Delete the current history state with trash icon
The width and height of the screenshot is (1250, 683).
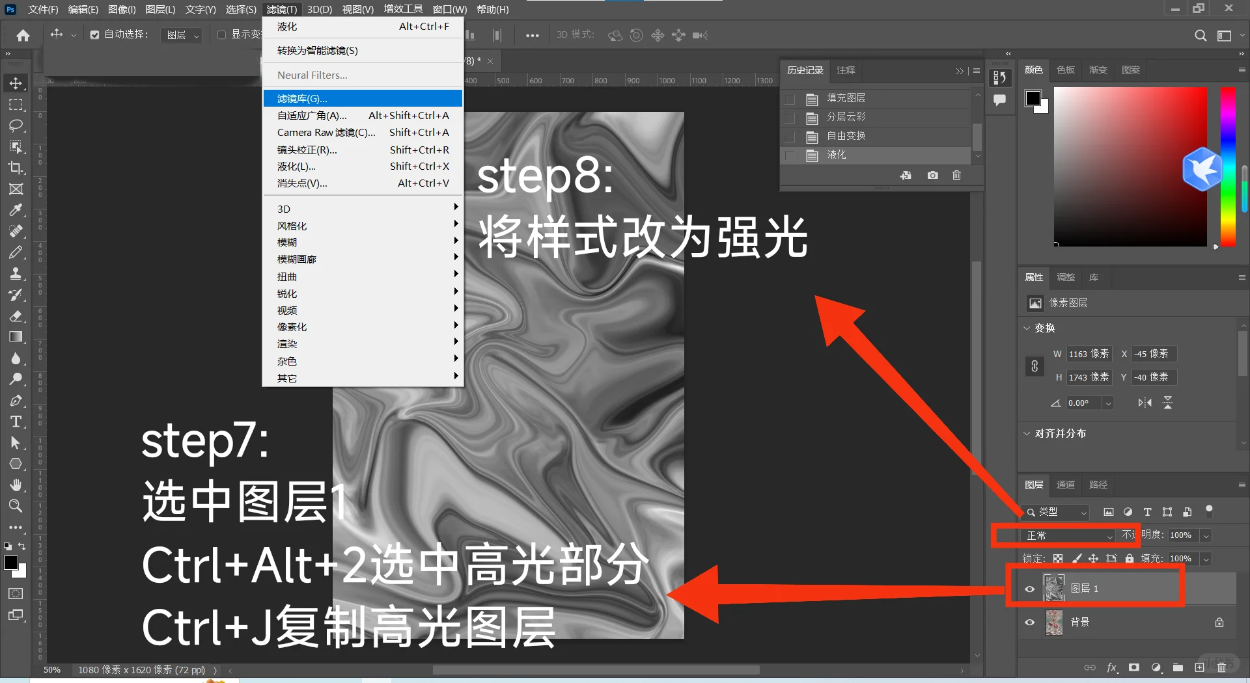[956, 175]
